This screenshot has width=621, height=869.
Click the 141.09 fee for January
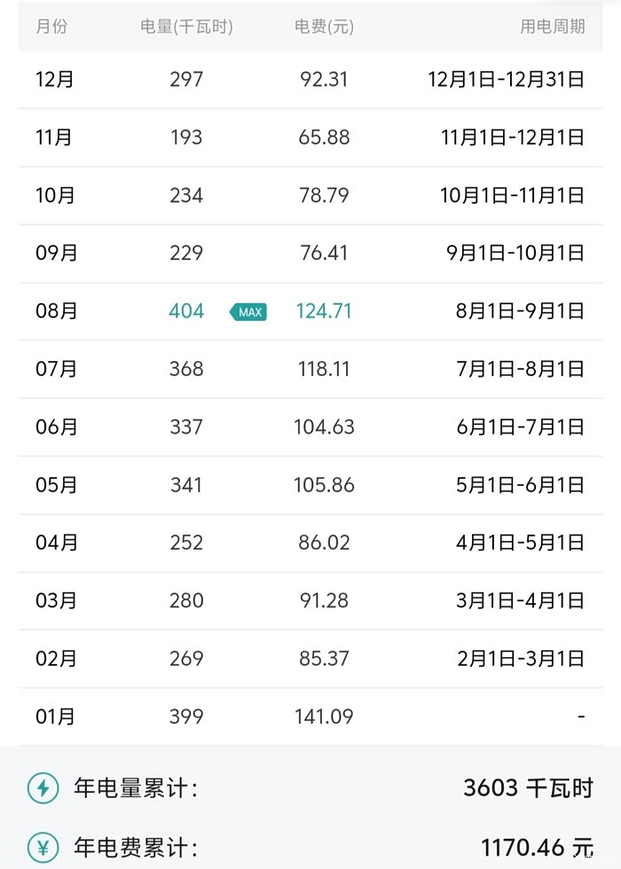324,716
